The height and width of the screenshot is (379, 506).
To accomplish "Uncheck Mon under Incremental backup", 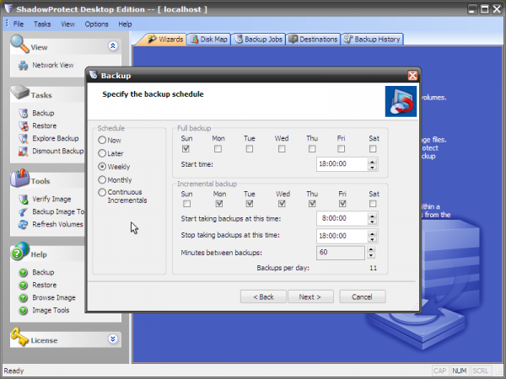I will [x=219, y=204].
